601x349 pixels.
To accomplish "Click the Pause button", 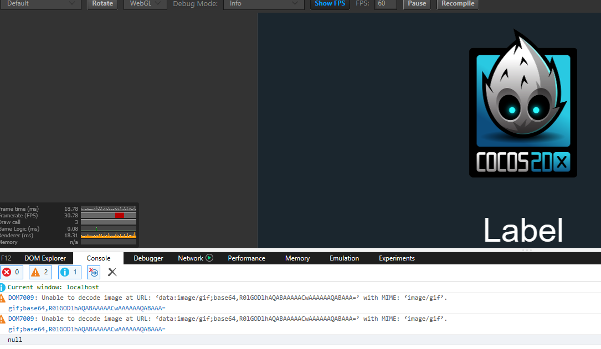I will pos(417,3).
